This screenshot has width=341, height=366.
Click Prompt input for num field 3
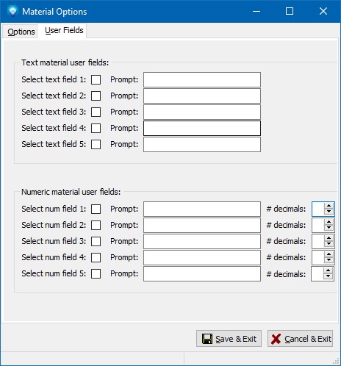pos(202,241)
